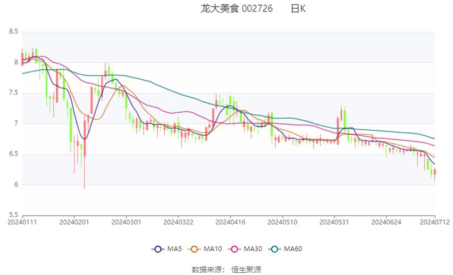This screenshot has height=275, width=453.
Task: Click the 8.5 y-axis value
Action: 14,31
